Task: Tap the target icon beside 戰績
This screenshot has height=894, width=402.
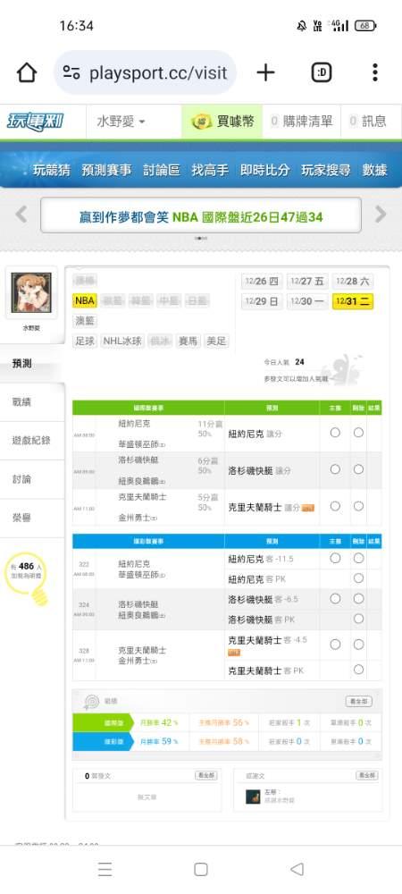Action: (x=91, y=701)
